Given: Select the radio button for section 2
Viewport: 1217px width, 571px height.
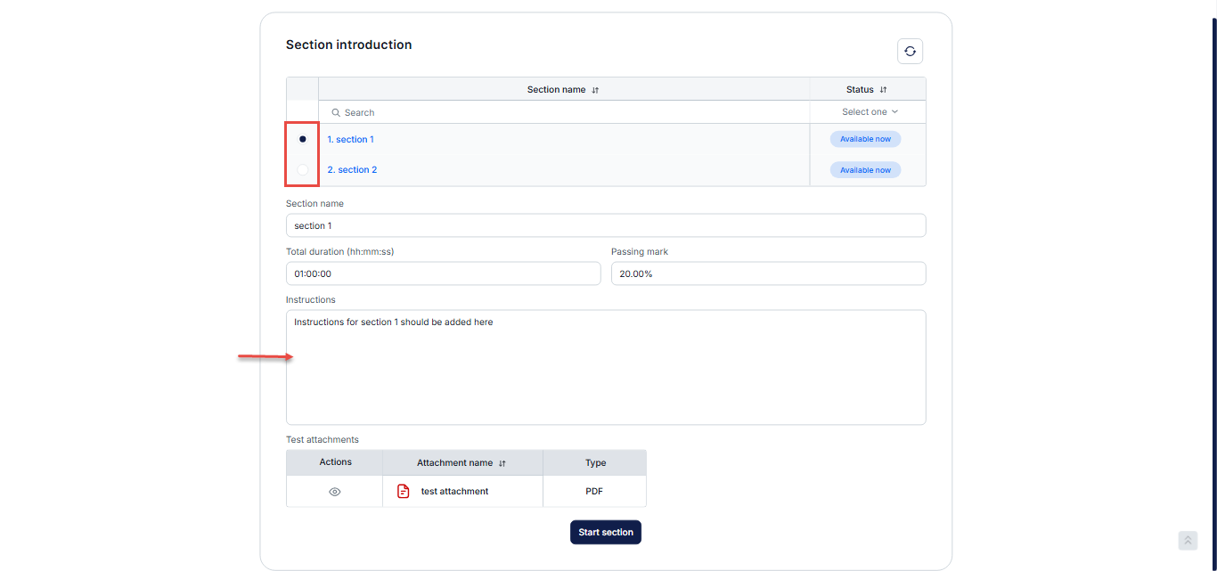Looking at the screenshot, I should click(303, 169).
